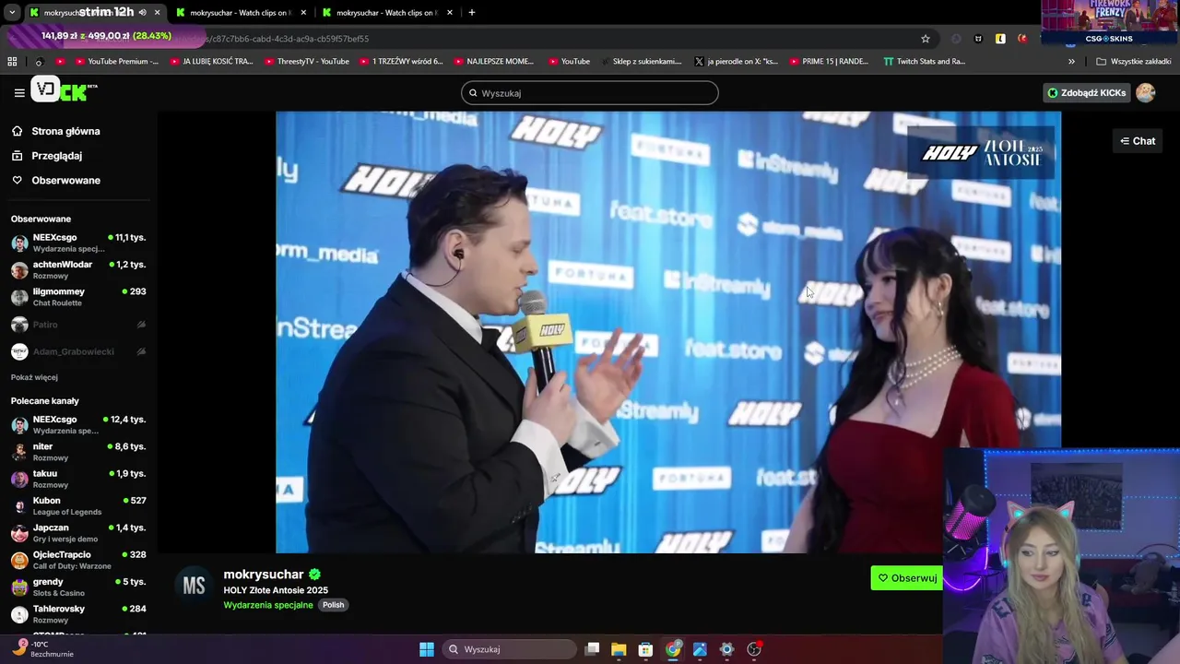Click the Zdobądź KICKs button

pos(1086,92)
